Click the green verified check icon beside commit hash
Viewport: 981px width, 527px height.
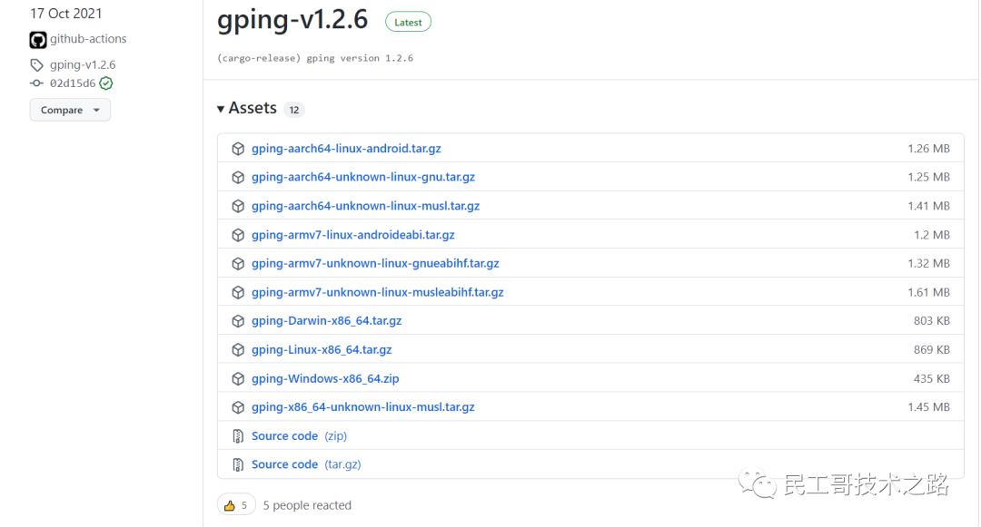coord(106,83)
